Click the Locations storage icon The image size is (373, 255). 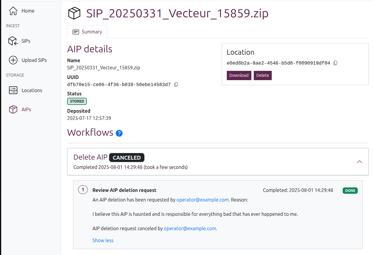[13, 90]
